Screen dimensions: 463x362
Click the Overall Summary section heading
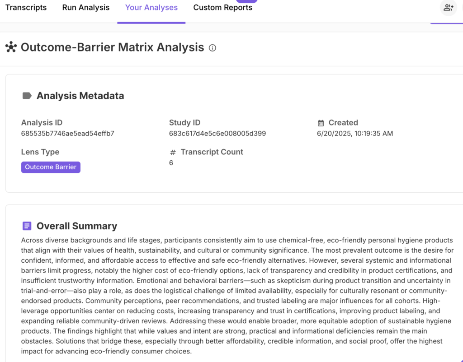[x=76, y=226]
